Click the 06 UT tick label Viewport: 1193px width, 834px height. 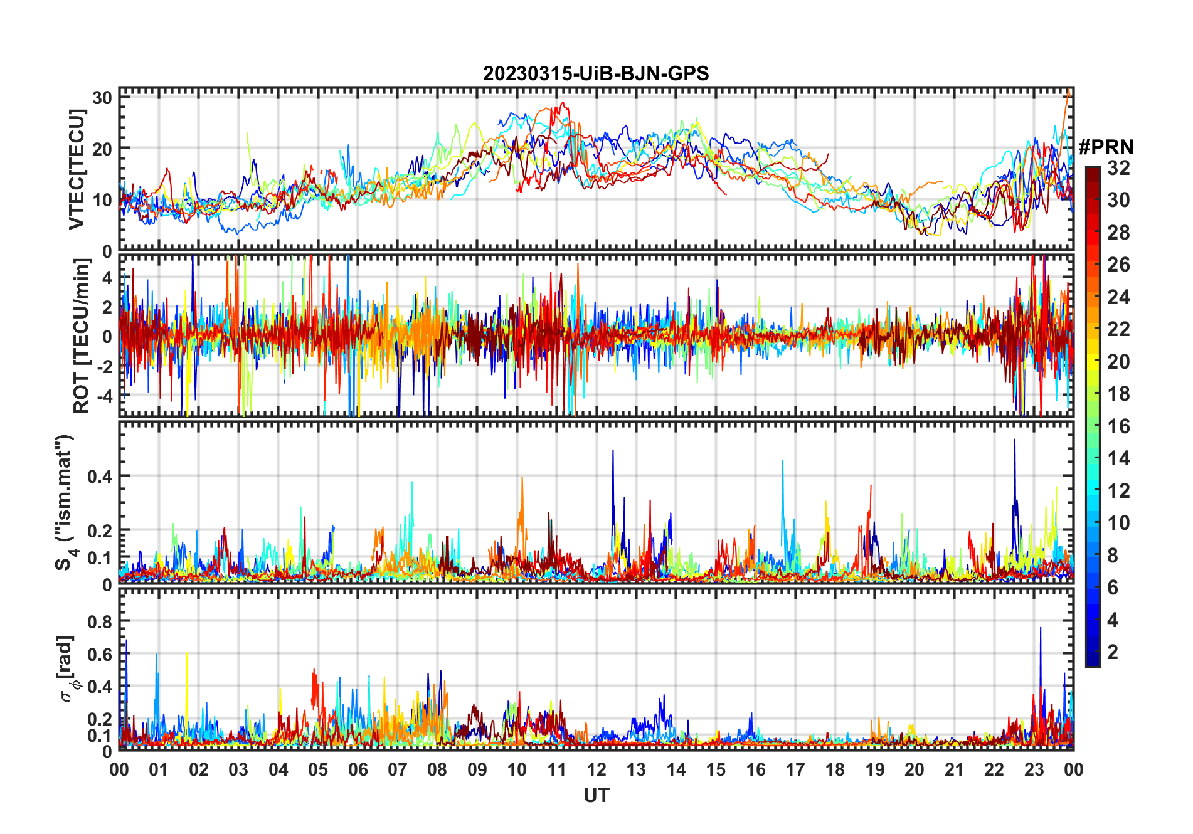coord(358,769)
